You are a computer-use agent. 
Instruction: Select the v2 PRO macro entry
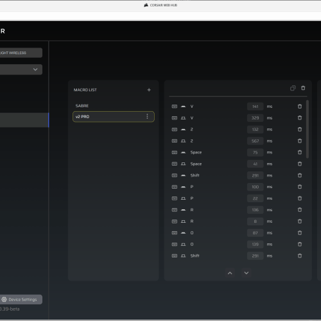click(114, 117)
